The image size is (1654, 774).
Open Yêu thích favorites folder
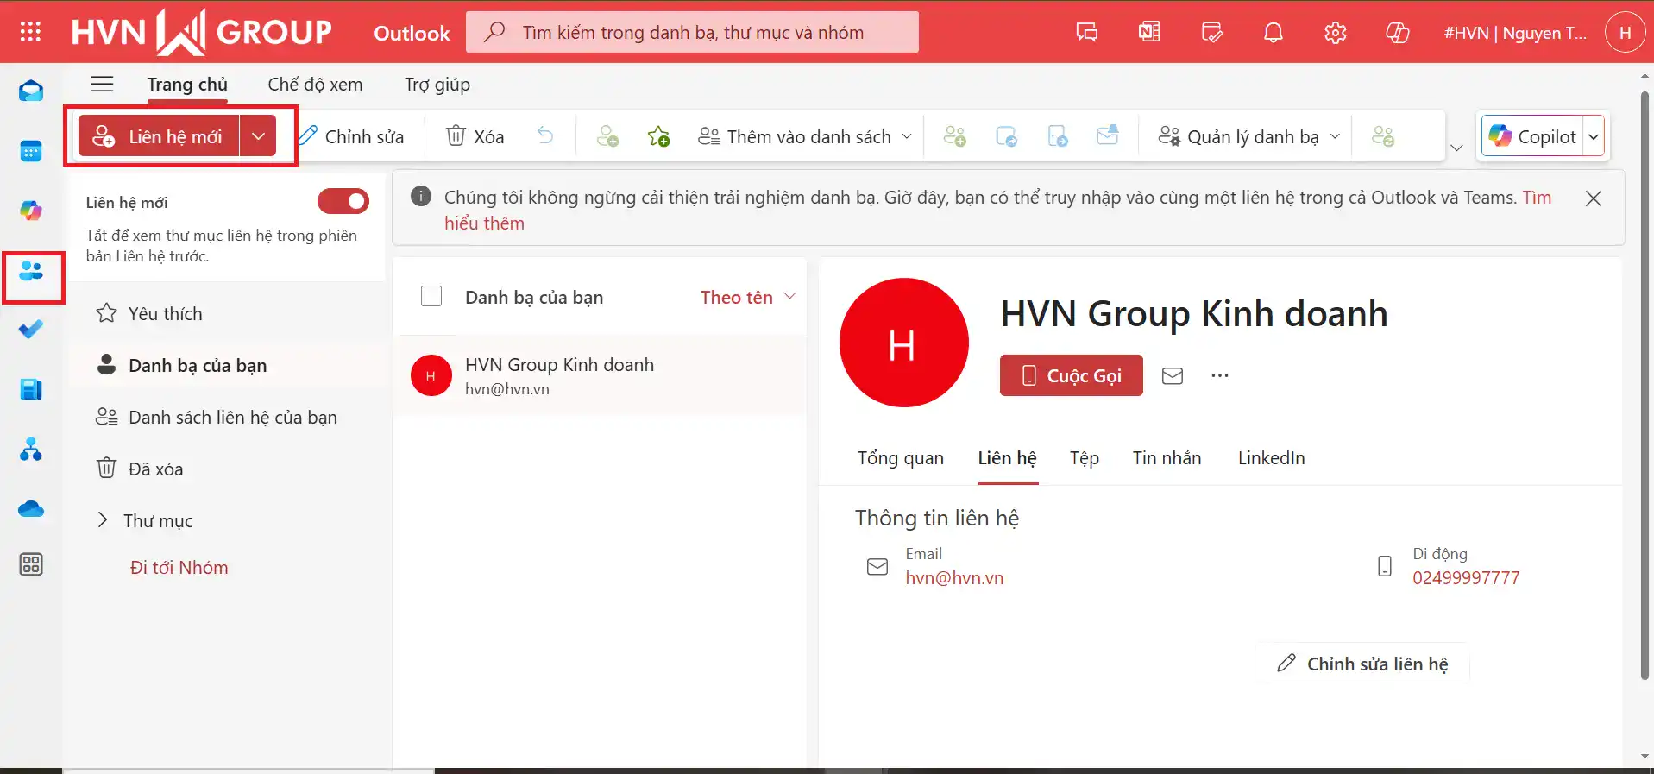point(226,313)
